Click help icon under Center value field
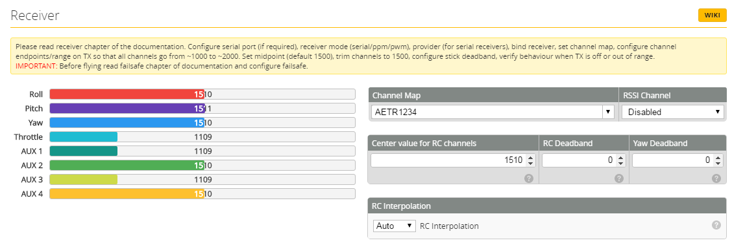The image size is (732, 247). coord(529,178)
